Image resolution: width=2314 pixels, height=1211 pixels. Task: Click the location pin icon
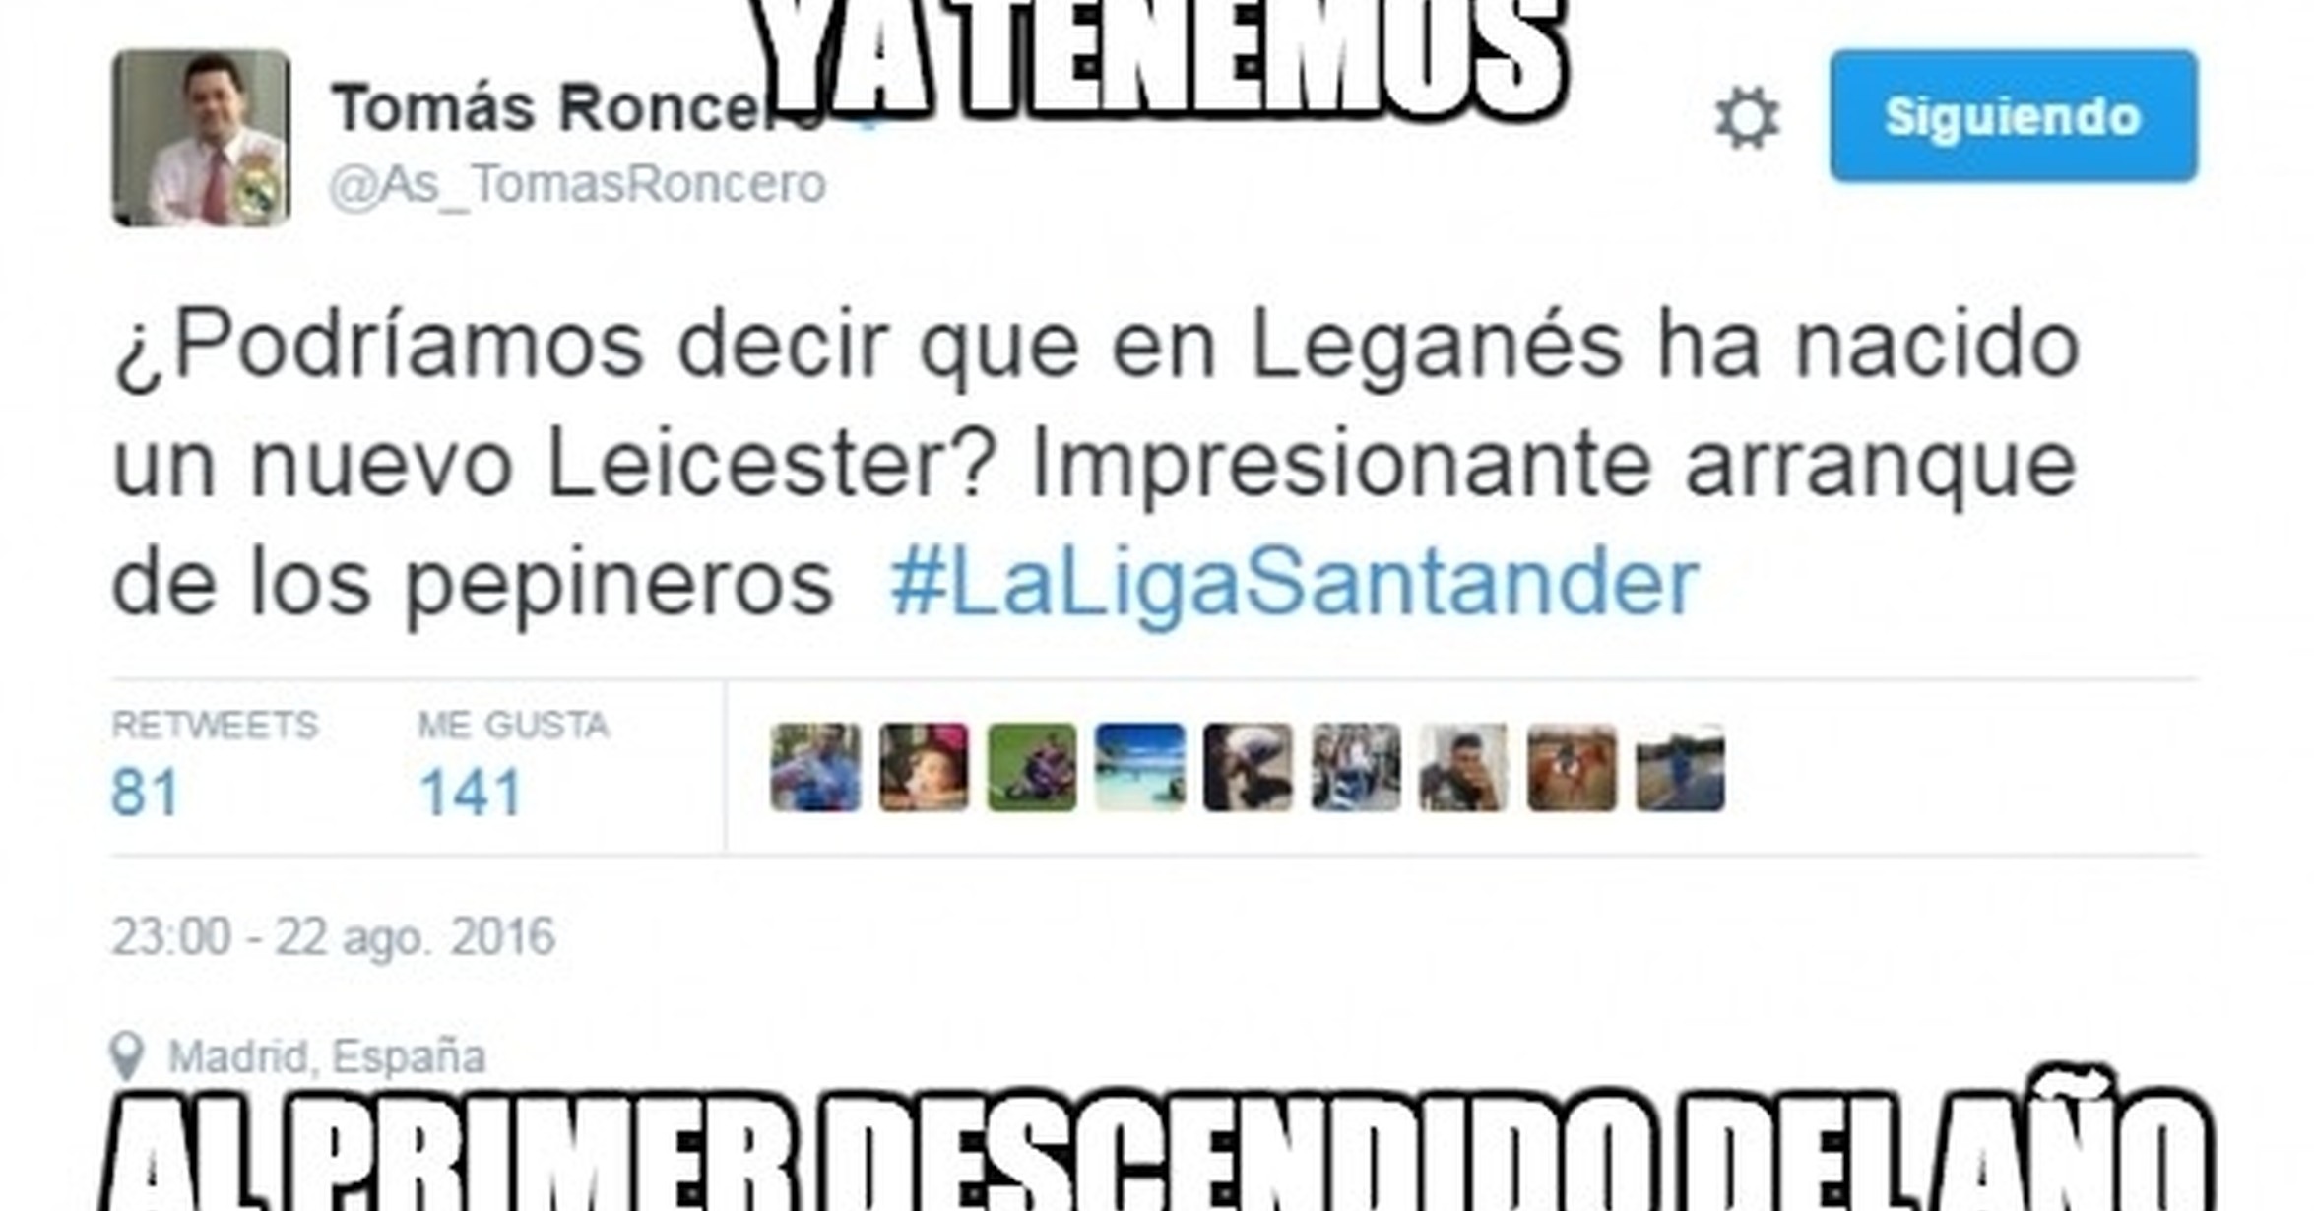pyautogui.click(x=126, y=1056)
